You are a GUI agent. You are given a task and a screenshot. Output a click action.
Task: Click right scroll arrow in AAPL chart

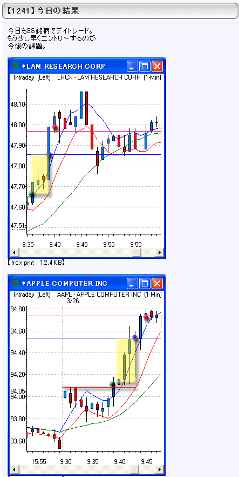[160, 470]
